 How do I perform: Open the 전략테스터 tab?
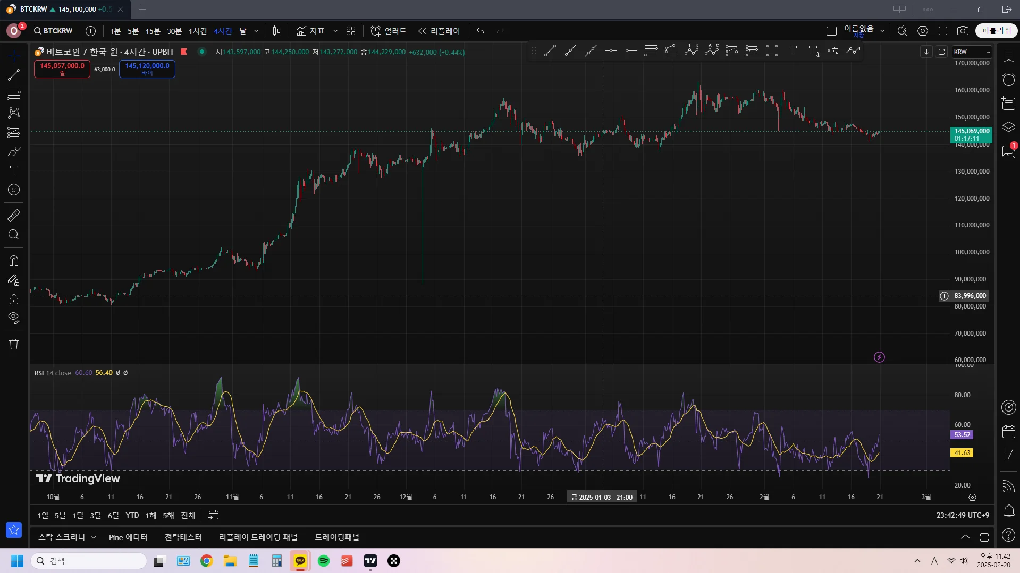point(183,537)
